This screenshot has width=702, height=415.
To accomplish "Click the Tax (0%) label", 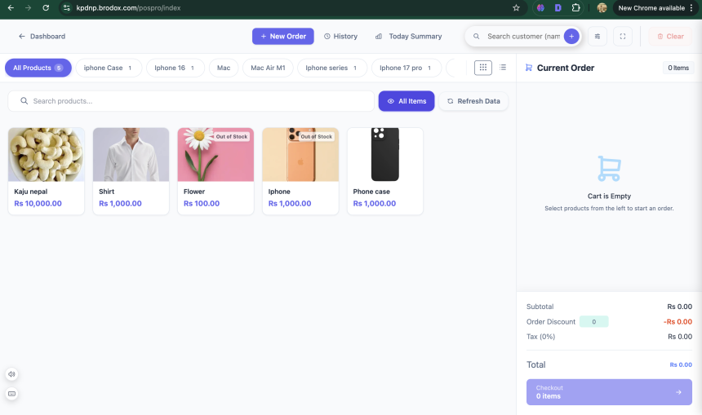I will point(540,336).
